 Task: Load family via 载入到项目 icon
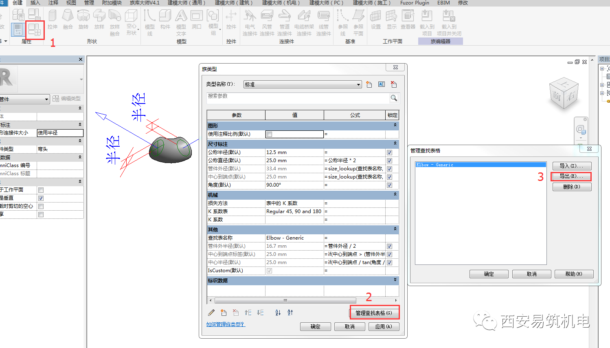click(x=427, y=22)
